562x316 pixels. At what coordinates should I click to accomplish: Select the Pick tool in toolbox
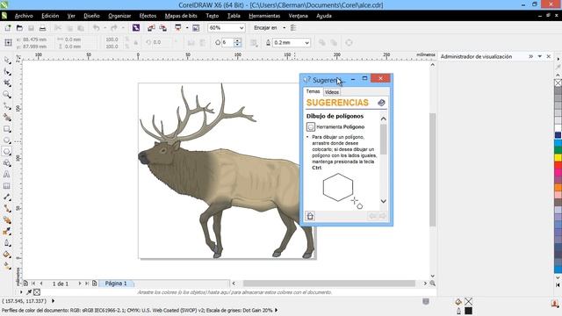(x=7, y=61)
